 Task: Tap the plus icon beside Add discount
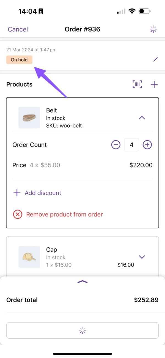click(x=17, y=193)
